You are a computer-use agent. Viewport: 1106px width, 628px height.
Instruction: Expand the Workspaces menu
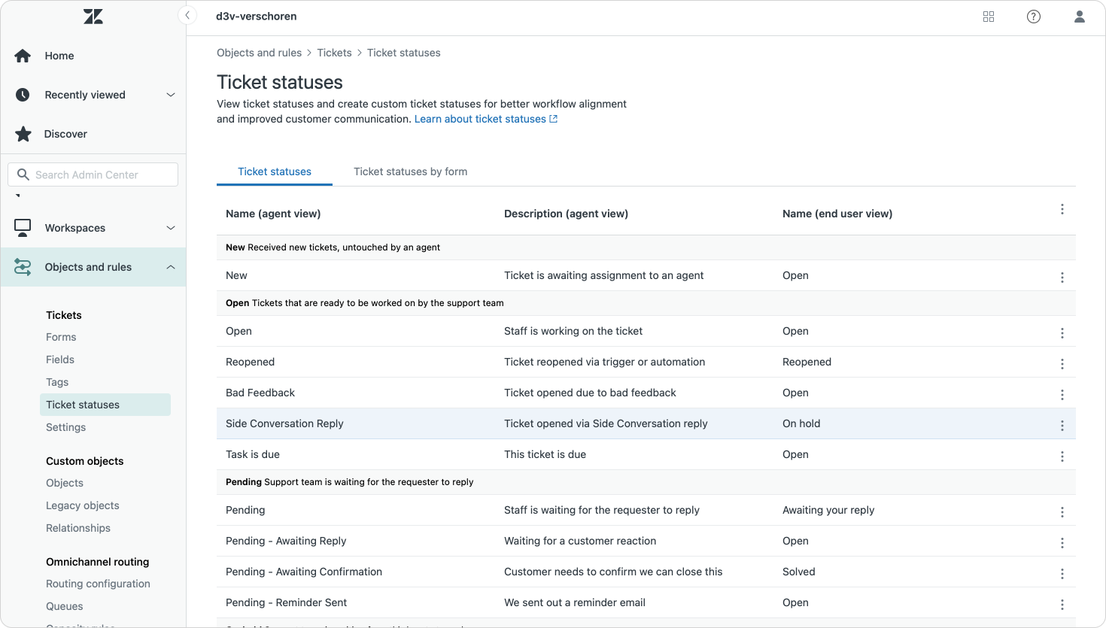171,228
